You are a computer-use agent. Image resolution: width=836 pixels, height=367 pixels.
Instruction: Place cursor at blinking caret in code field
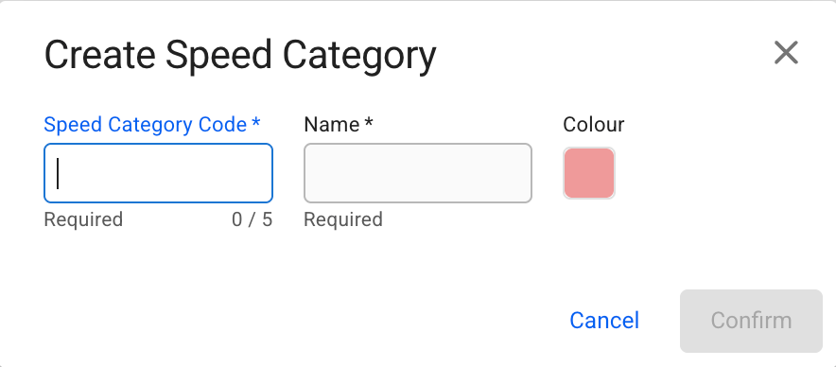tap(58, 173)
